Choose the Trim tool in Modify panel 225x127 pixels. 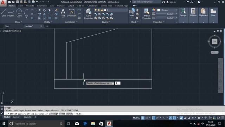pos(50,10)
